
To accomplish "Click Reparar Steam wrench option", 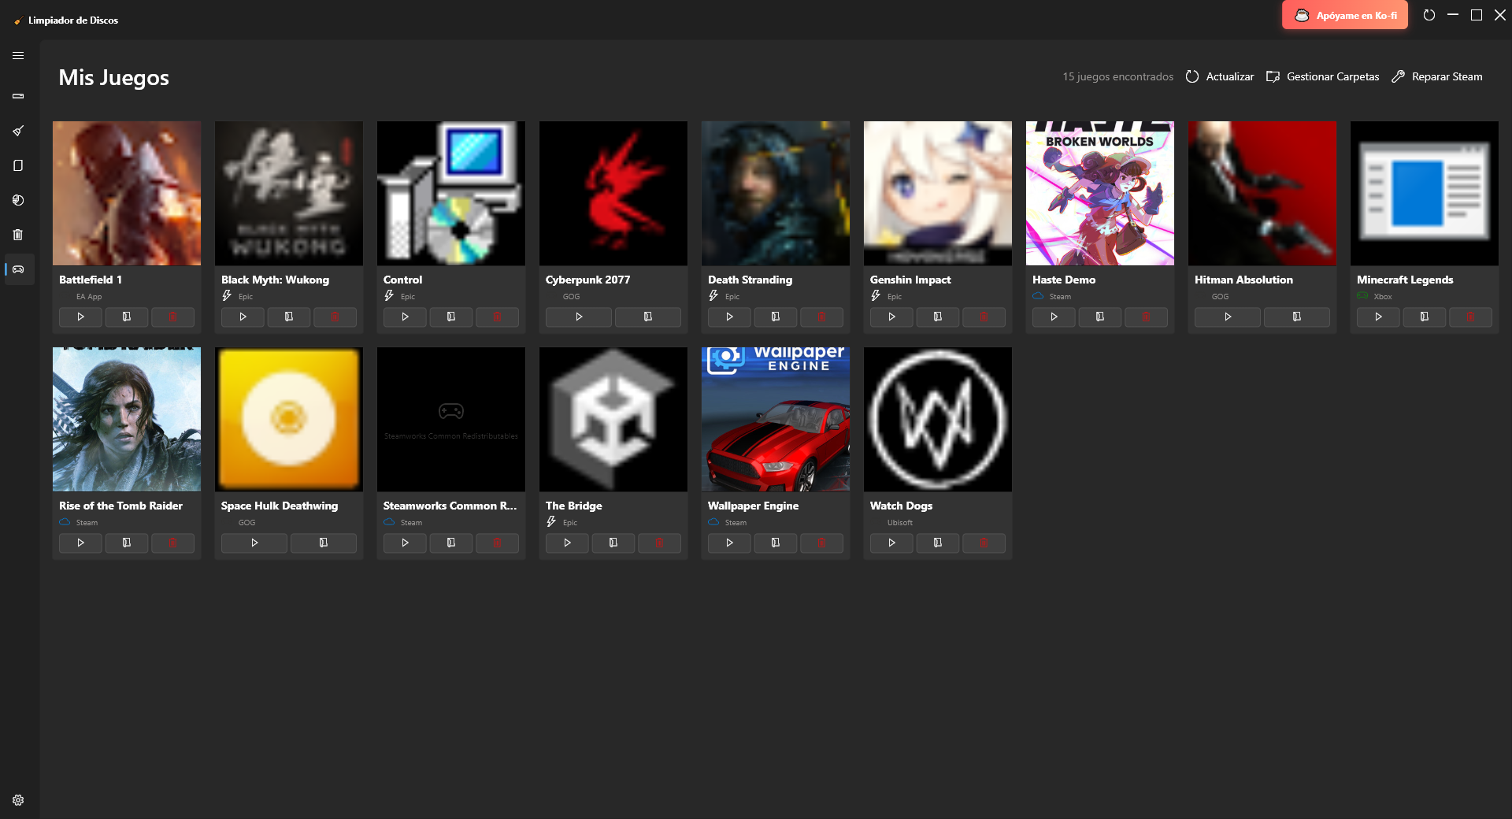I will pos(1437,76).
